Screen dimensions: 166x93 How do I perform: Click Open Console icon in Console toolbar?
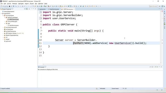click(x=156, y=67)
